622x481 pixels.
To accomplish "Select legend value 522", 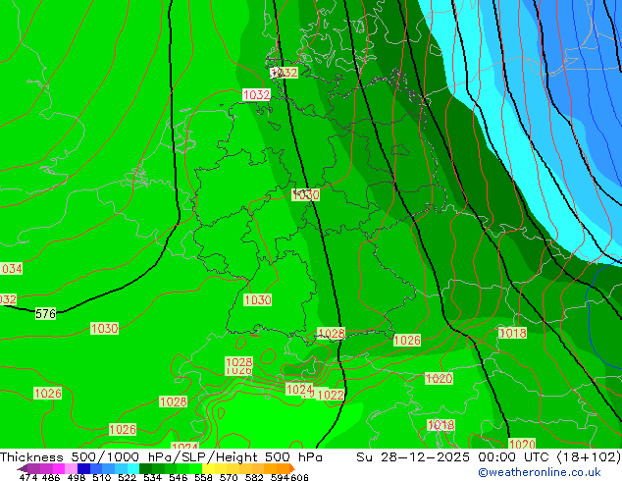I will pyautogui.click(x=127, y=477).
